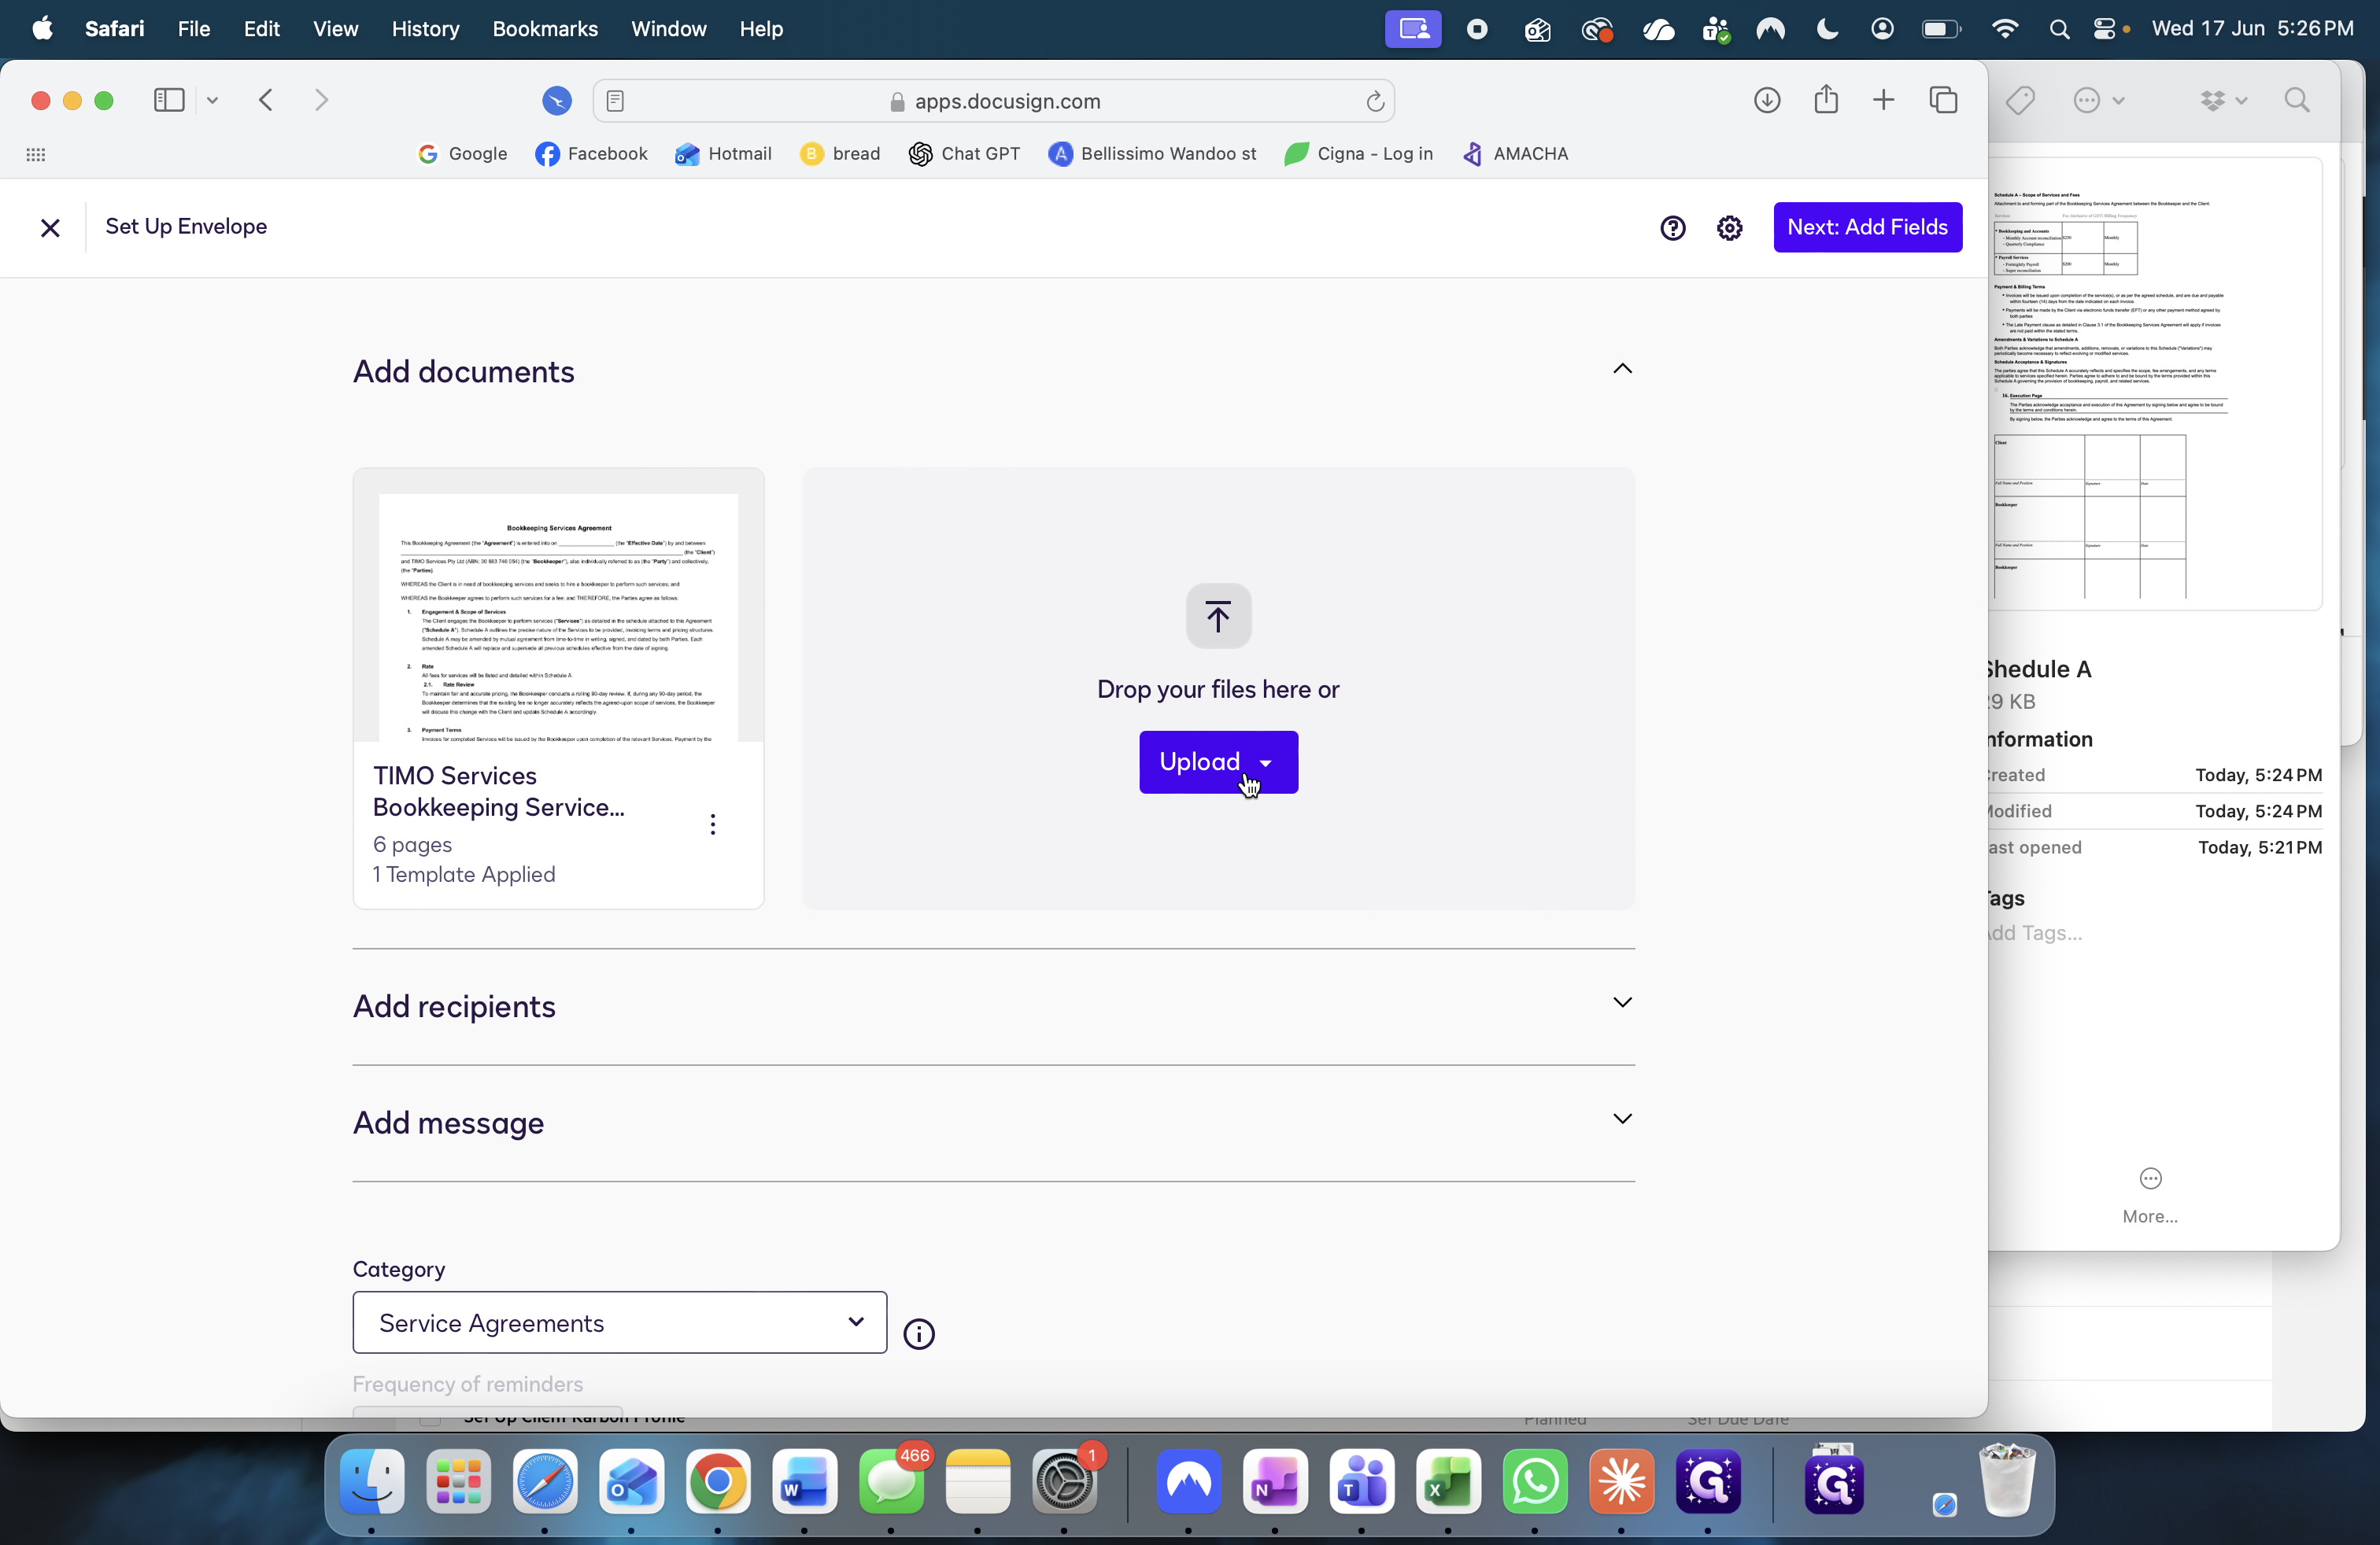The width and height of the screenshot is (2380, 1545).
Task: Open Microsoft Teams from the Dock
Action: point(1362,1481)
